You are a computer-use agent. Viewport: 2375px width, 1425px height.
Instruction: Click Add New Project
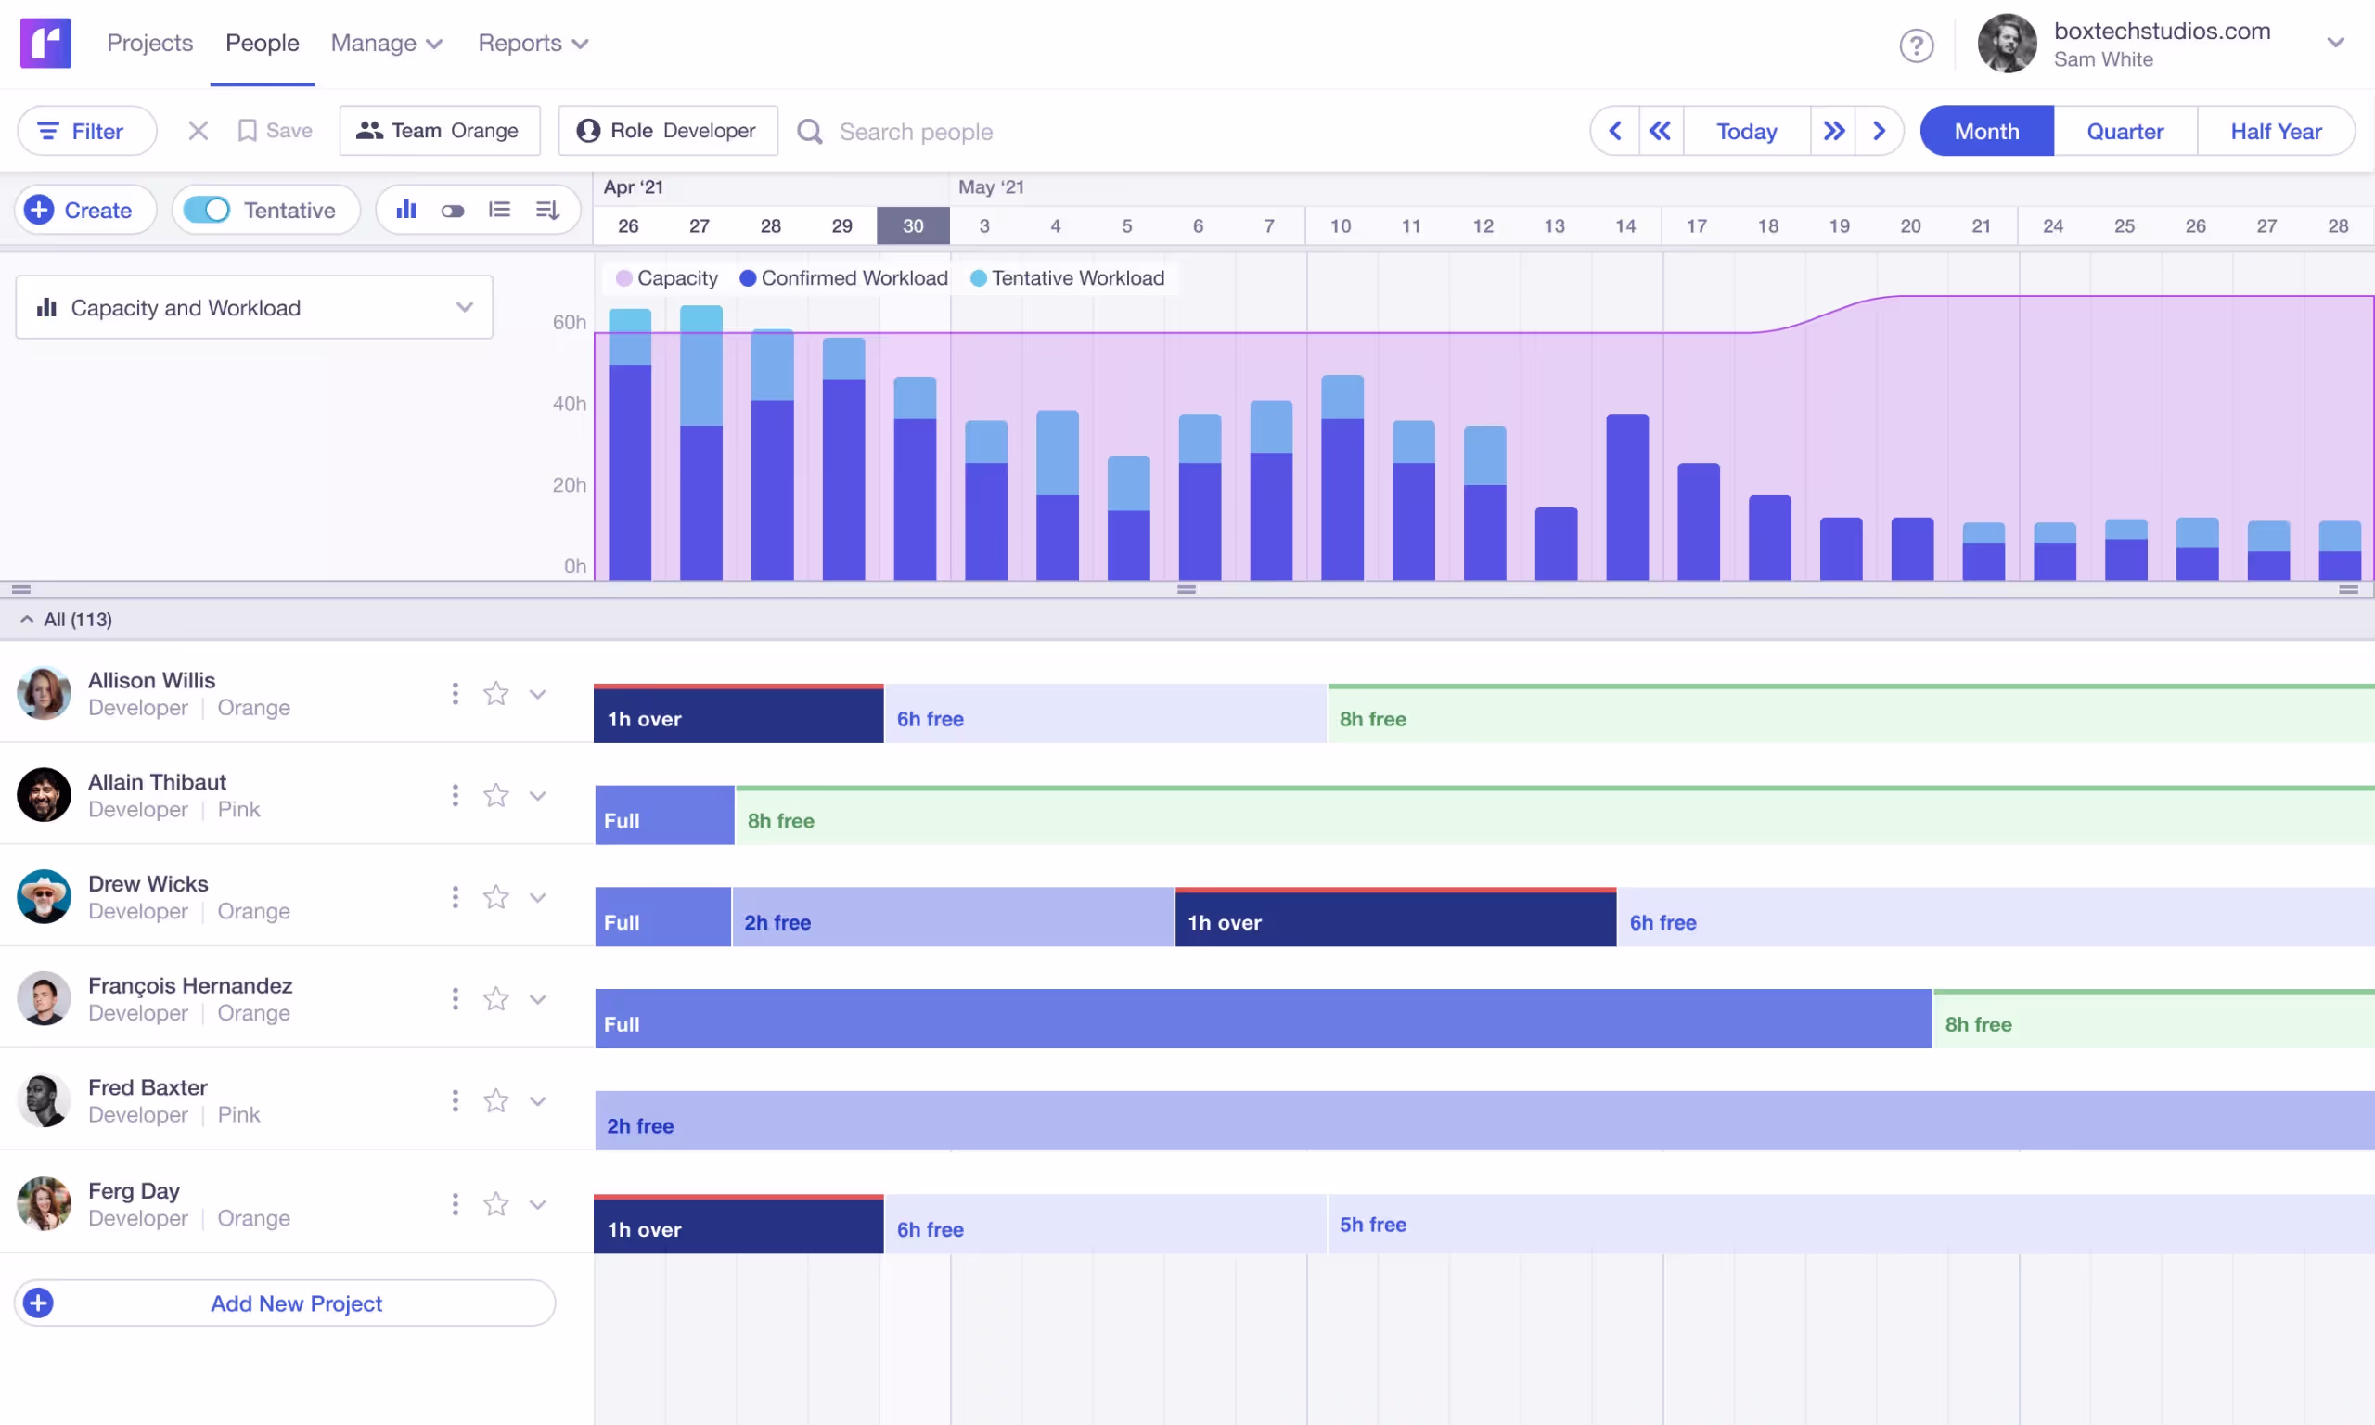click(295, 1303)
